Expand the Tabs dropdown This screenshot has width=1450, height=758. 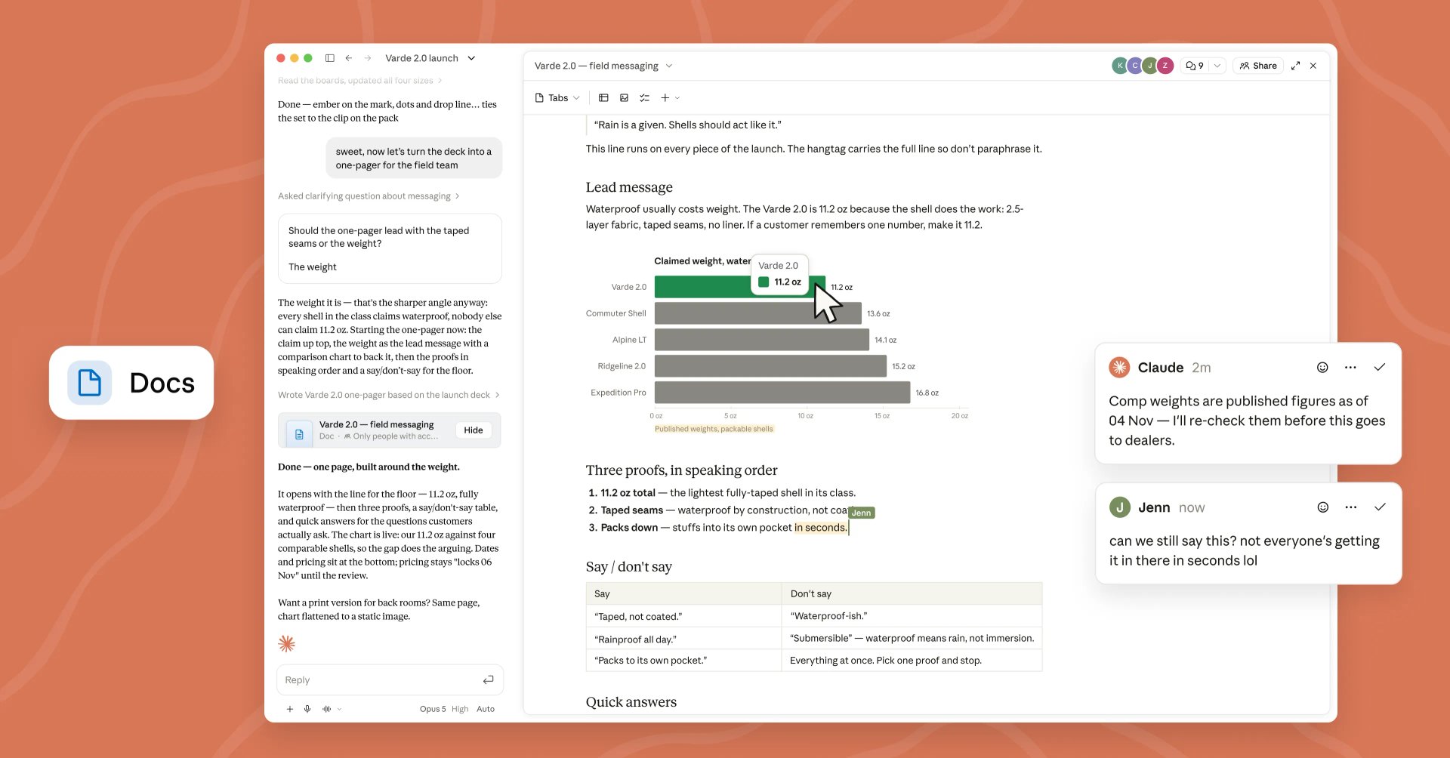click(x=557, y=98)
